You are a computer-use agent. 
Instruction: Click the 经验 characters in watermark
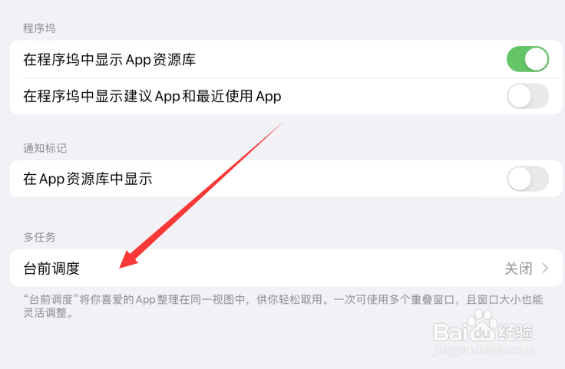pos(515,332)
